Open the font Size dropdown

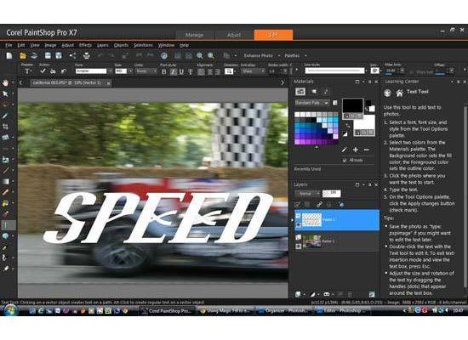(x=130, y=71)
